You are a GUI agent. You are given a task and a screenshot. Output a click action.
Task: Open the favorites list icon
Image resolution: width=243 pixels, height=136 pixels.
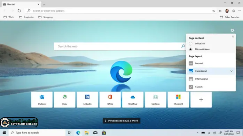pyautogui.click(x=220, y=11)
